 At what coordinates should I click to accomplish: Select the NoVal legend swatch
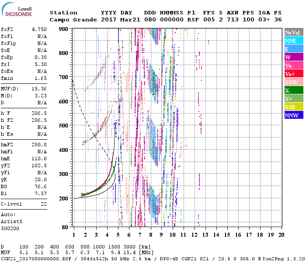(294, 32)
